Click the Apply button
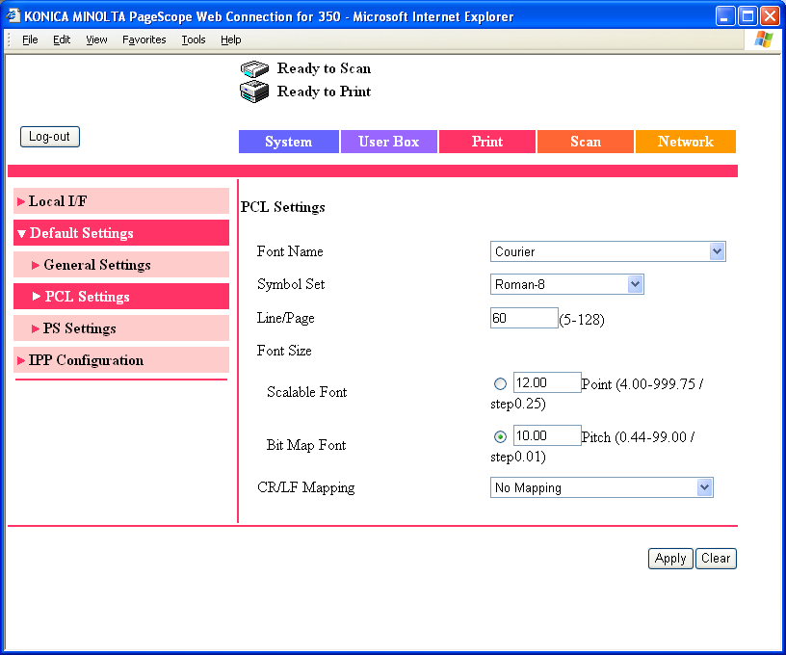The image size is (786, 655). (x=670, y=559)
